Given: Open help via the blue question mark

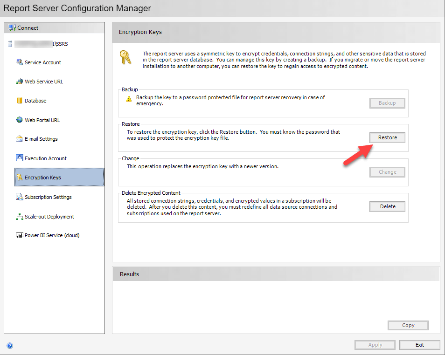Looking at the screenshot, I should (10, 346).
